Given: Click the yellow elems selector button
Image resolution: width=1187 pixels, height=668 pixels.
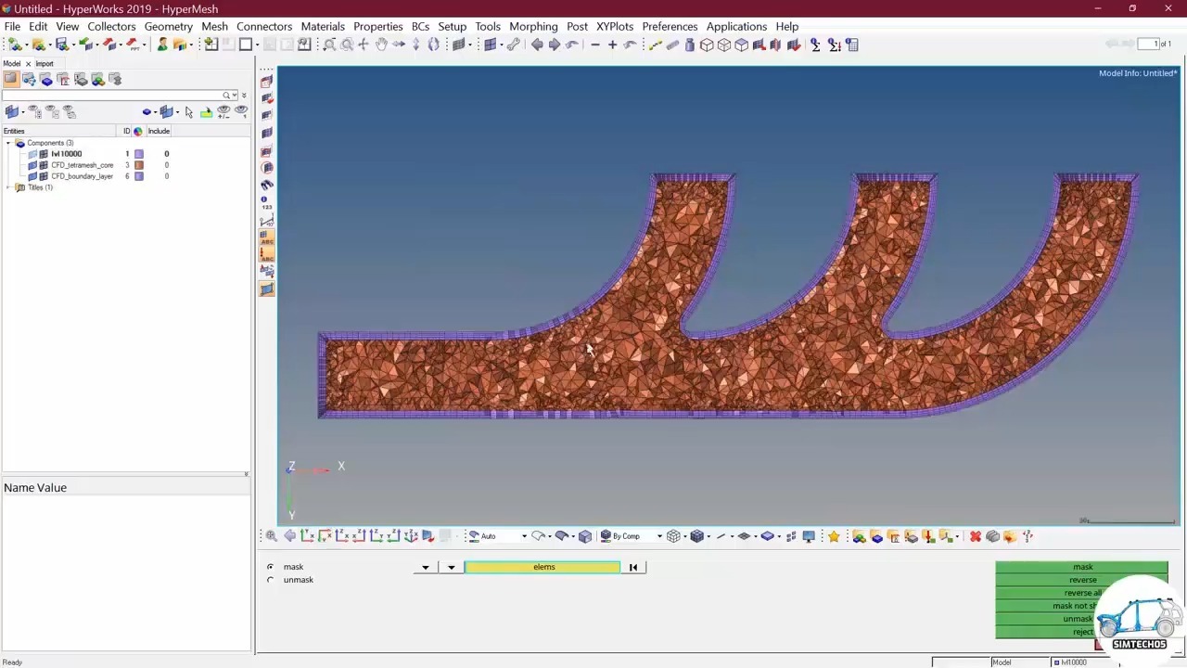Looking at the screenshot, I should (x=543, y=567).
